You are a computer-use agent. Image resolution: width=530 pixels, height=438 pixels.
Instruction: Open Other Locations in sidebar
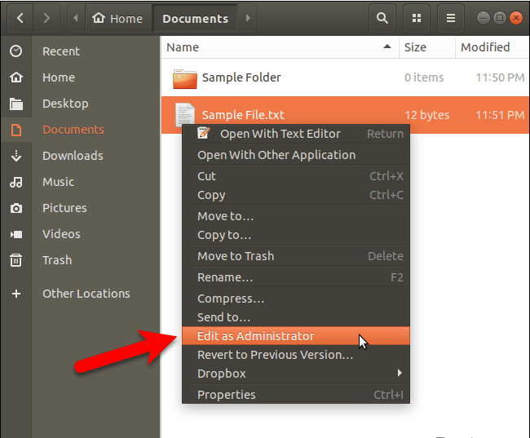[86, 294]
